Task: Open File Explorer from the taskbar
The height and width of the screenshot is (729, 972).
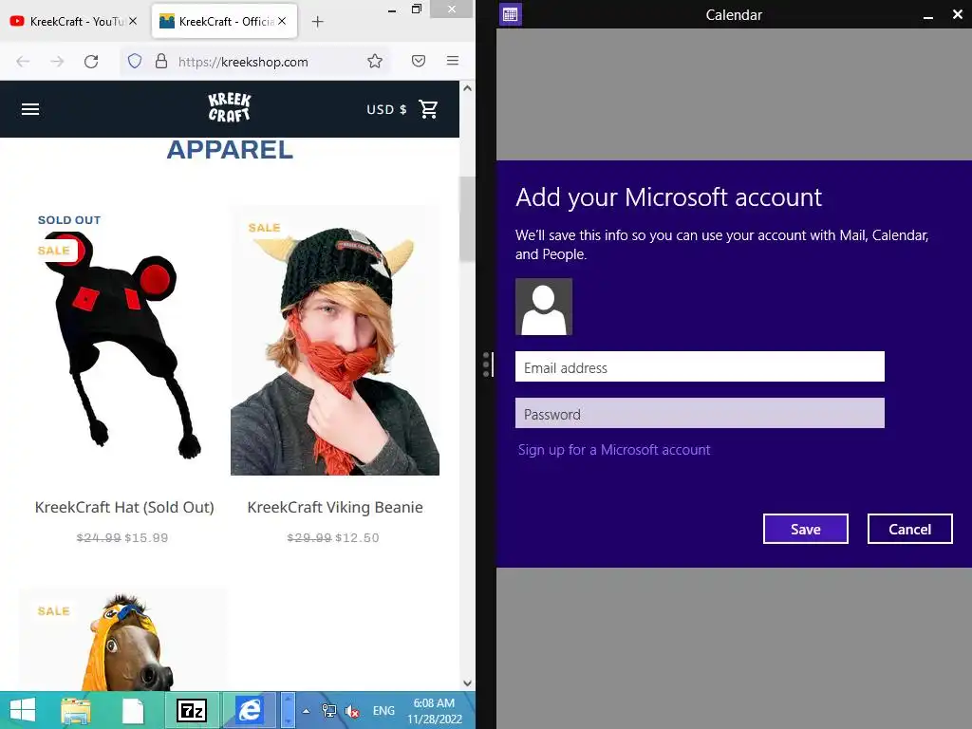Action: tap(76, 710)
